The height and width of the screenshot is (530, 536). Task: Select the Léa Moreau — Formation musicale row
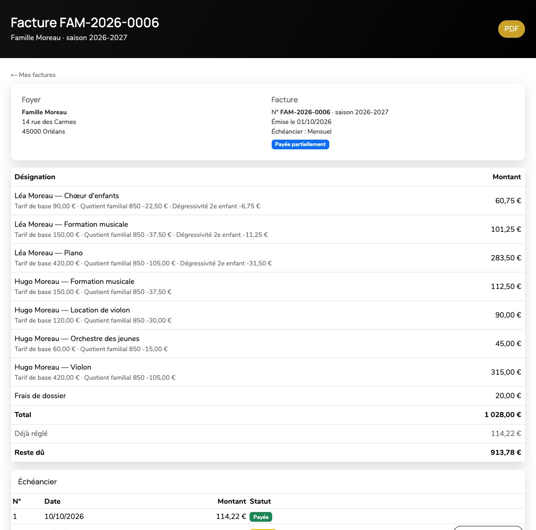click(268, 230)
